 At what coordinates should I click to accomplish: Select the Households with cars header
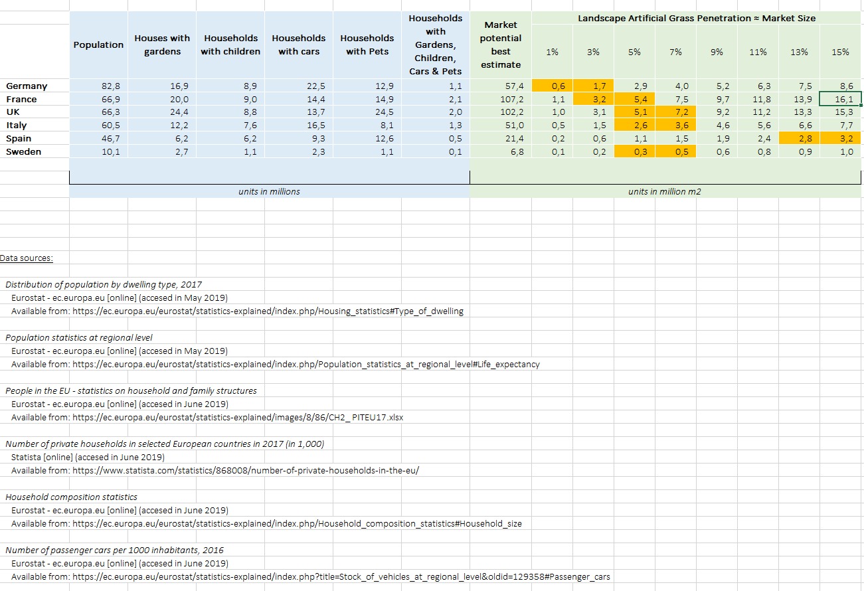coord(299,44)
